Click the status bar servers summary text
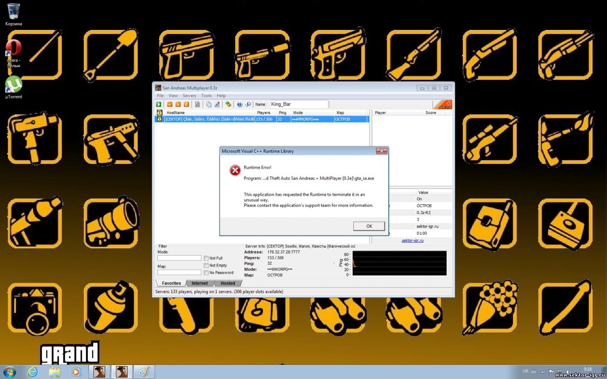 point(219,291)
